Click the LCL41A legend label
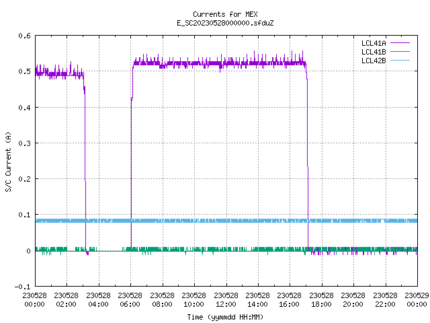This screenshot has height=323, width=430. click(374, 43)
